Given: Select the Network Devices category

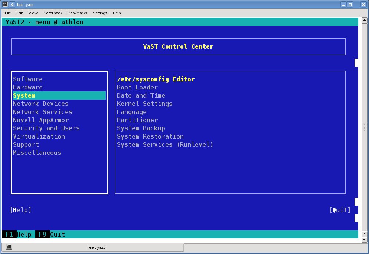Looking at the screenshot, I should point(41,104).
